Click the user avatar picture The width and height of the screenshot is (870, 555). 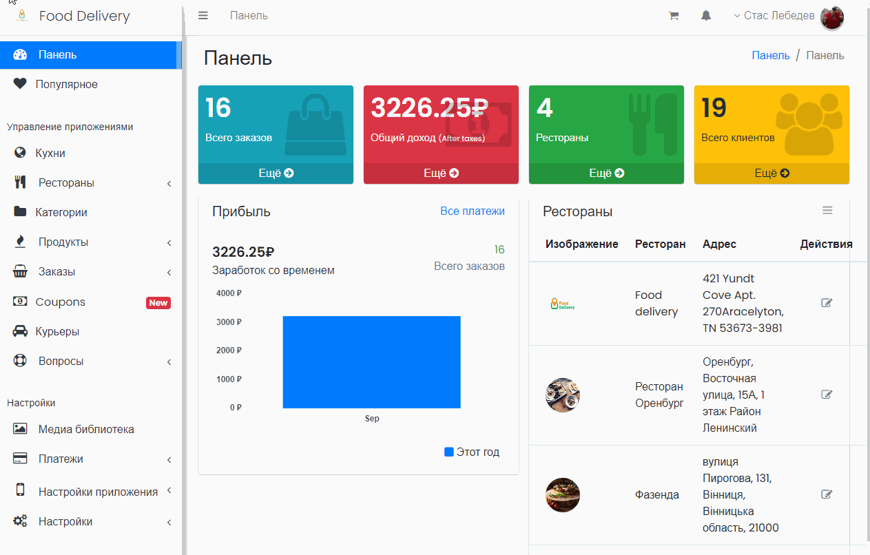832,17
